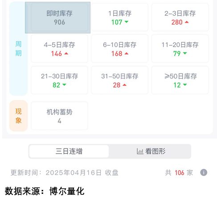Choose the 6-10日库存 filter card
The image size is (217, 197).
click(120, 49)
